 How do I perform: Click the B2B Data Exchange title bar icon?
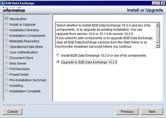coord(3,3)
